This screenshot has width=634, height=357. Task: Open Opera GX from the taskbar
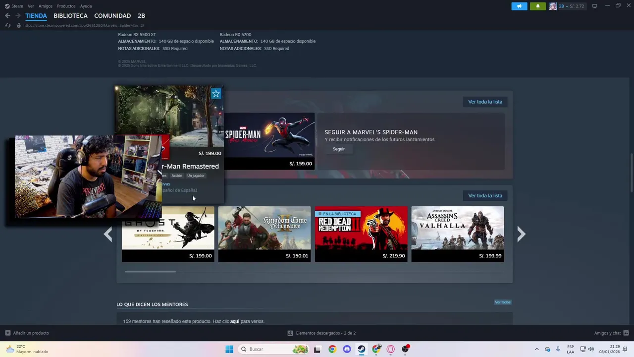tap(391, 349)
